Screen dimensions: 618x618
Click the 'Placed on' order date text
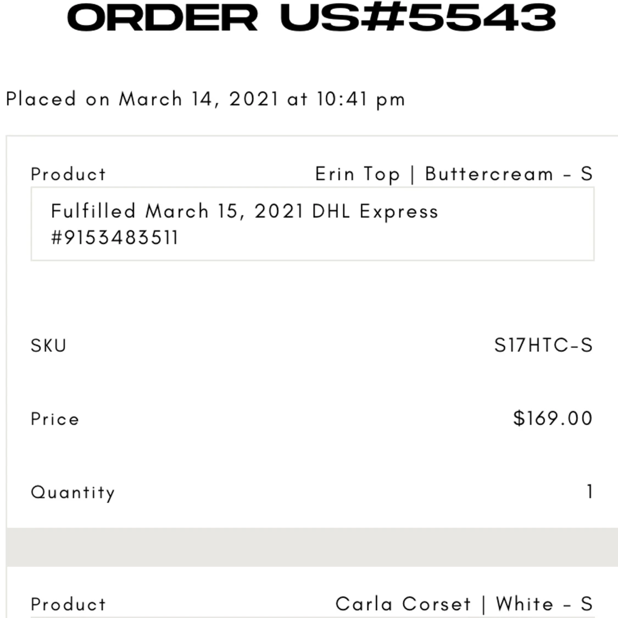41,99
